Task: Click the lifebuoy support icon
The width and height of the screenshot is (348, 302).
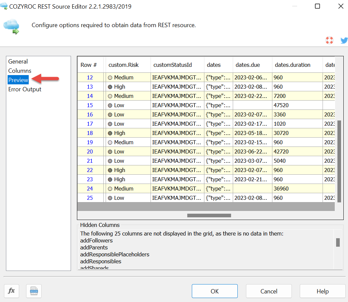Action: pyautogui.click(x=329, y=40)
